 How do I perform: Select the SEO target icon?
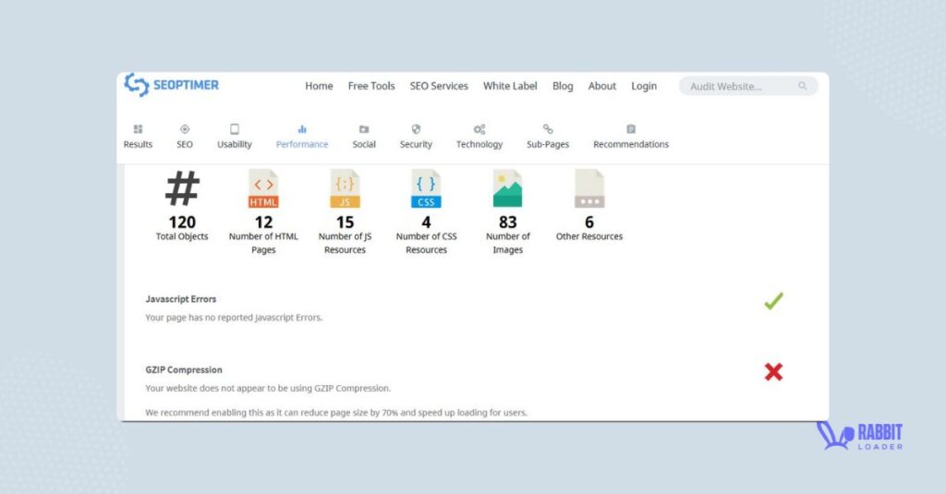coord(185,129)
